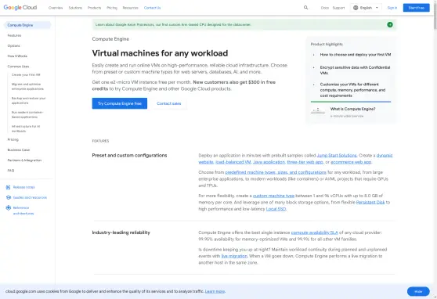Open the Resources menu
Image resolution: width=437 pixels, height=299 pixels.
coord(131,8)
